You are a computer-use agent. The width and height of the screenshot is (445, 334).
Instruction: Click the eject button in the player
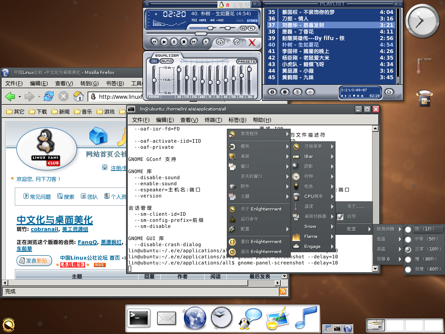point(206,42)
